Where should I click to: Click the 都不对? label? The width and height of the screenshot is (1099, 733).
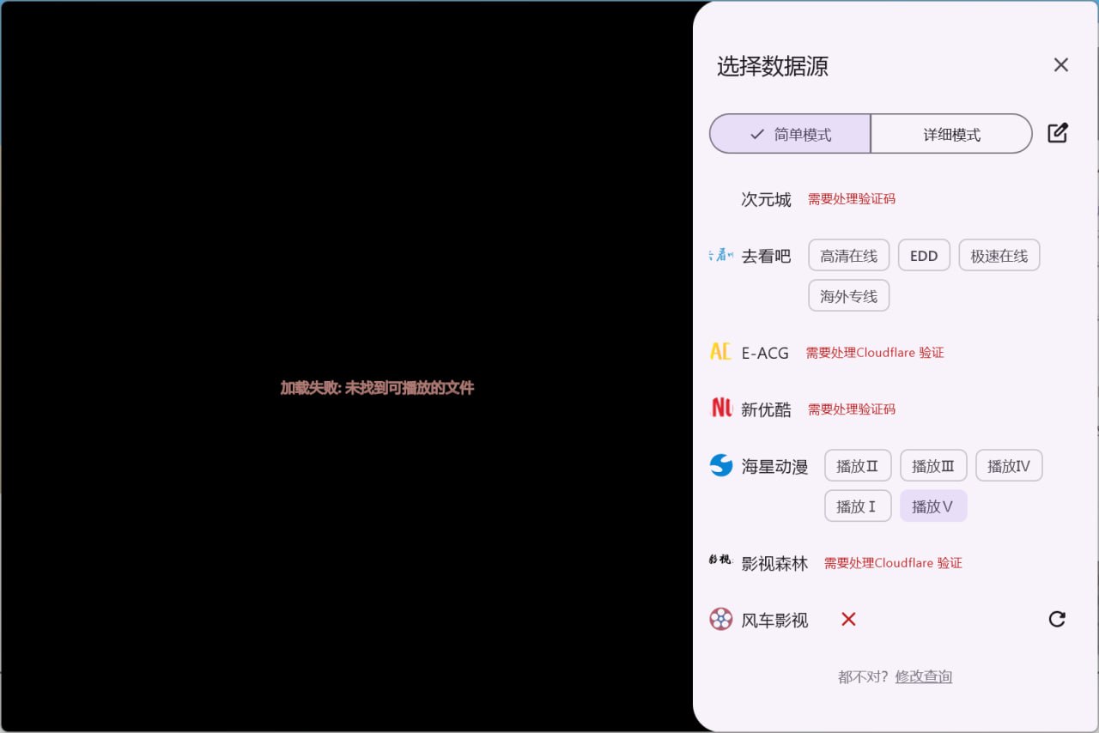(x=865, y=676)
